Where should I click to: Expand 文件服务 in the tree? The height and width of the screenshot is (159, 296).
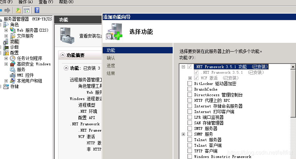point(6,36)
